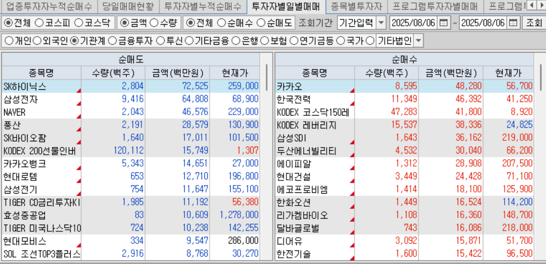
Task: Select the 전체 market radio button
Action: click(7, 23)
